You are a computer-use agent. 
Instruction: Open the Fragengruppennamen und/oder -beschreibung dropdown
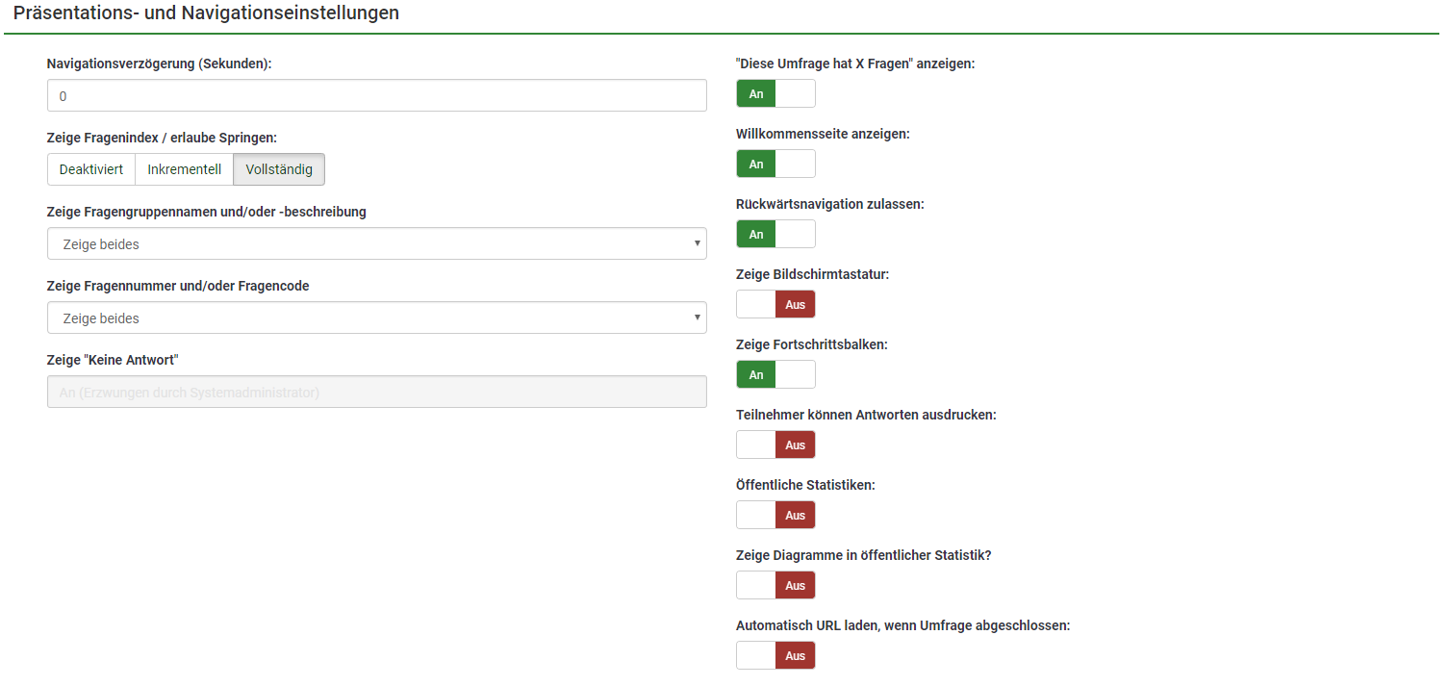pos(376,244)
